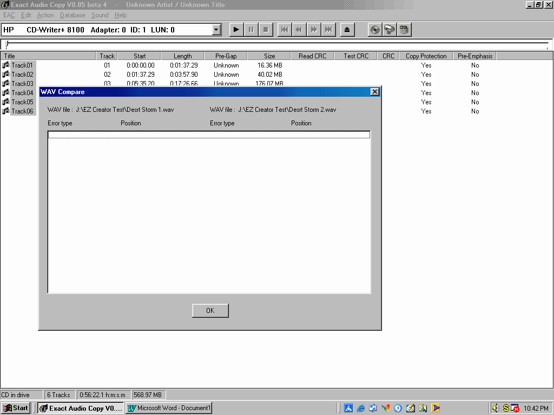The height and width of the screenshot is (415, 554).
Task: Open the CD drive selection dropdown
Action: pyautogui.click(x=216, y=30)
